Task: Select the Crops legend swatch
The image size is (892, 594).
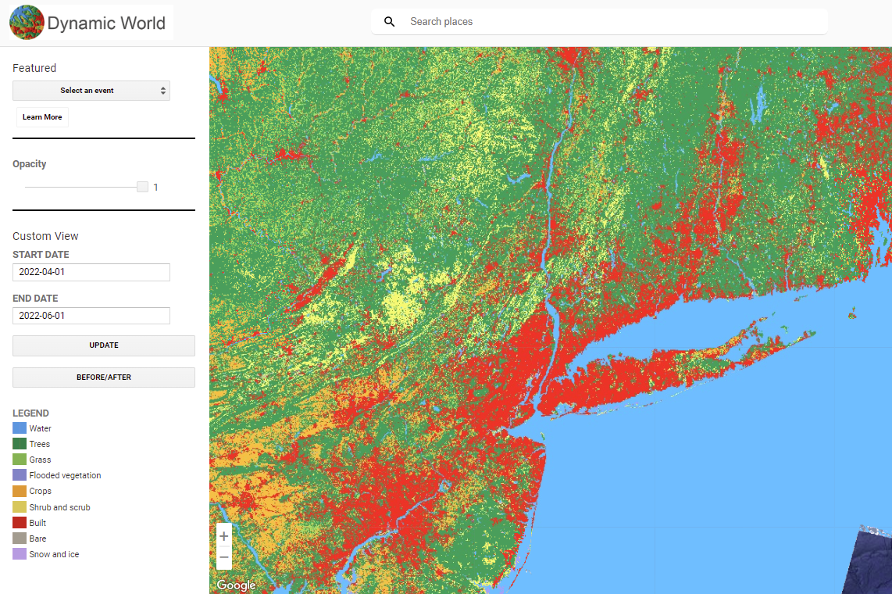Action: [20, 491]
